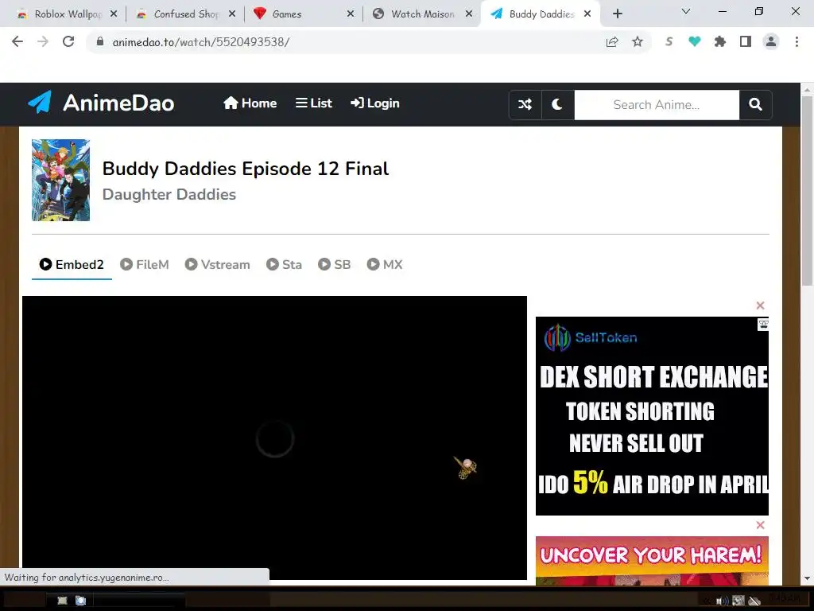
Task: Reload the animedao page
Action: 68,41
